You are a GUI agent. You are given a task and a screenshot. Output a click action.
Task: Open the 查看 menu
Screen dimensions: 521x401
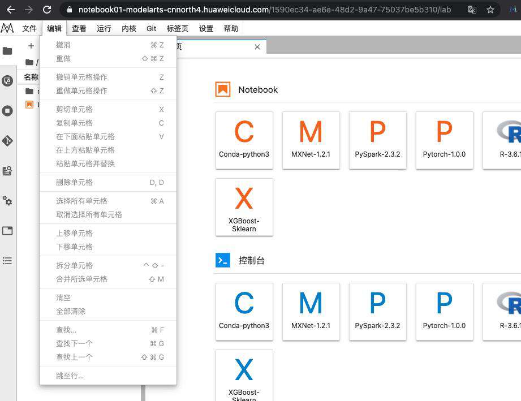coord(79,29)
